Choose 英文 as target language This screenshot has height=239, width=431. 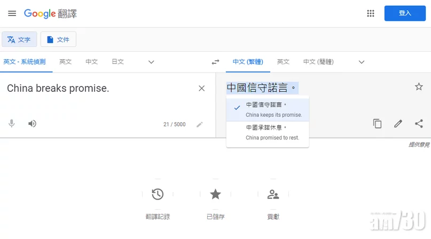(283, 62)
